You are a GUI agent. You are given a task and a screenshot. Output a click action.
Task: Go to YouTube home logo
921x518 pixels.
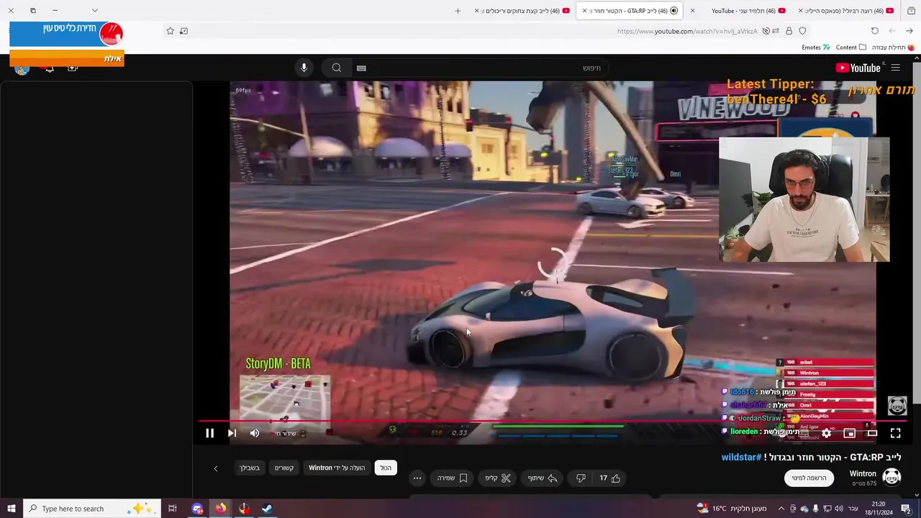[x=858, y=68]
